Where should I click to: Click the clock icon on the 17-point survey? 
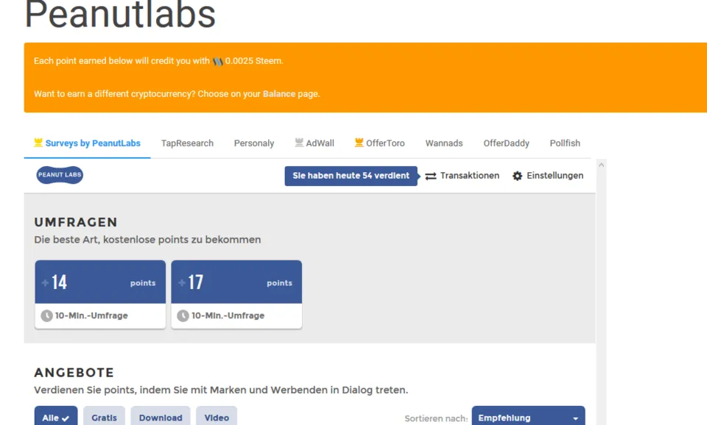pyautogui.click(x=183, y=315)
